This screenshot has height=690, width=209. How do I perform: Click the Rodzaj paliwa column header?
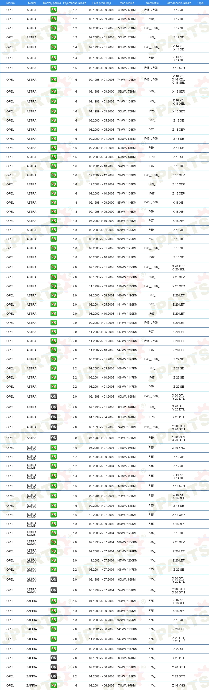[52, 3]
